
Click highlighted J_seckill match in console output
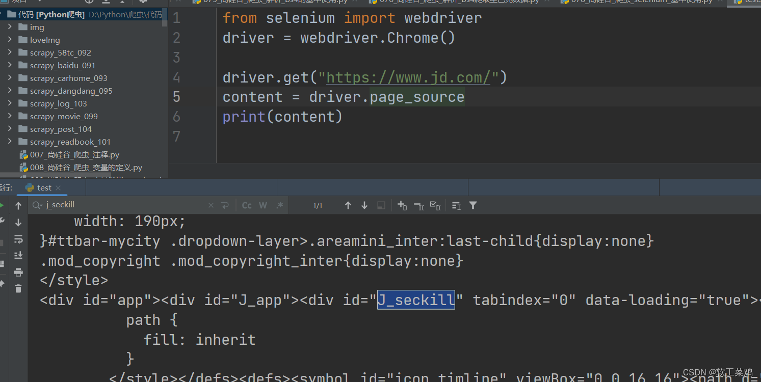pyautogui.click(x=416, y=300)
